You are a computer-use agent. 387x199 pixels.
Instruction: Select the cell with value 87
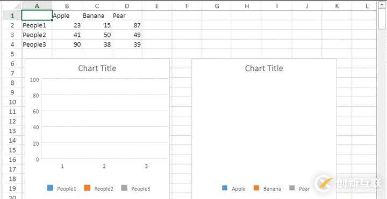127,25
